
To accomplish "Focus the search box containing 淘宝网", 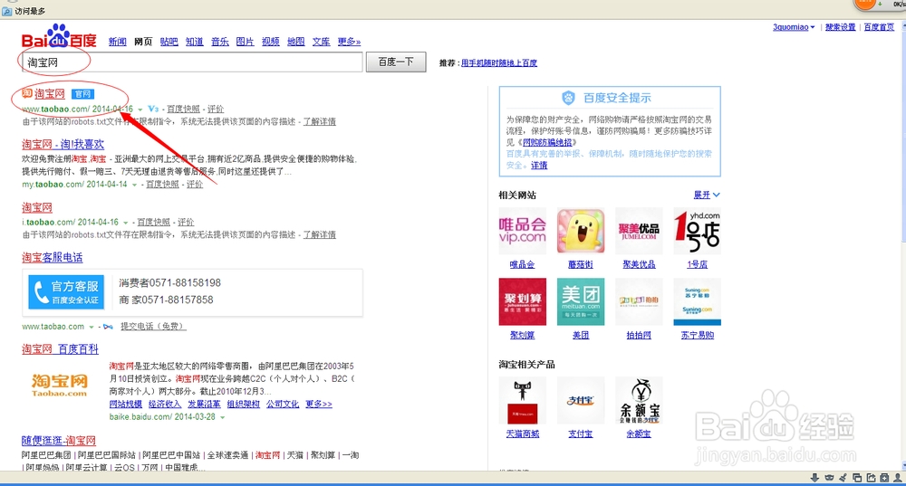I will click(x=192, y=62).
